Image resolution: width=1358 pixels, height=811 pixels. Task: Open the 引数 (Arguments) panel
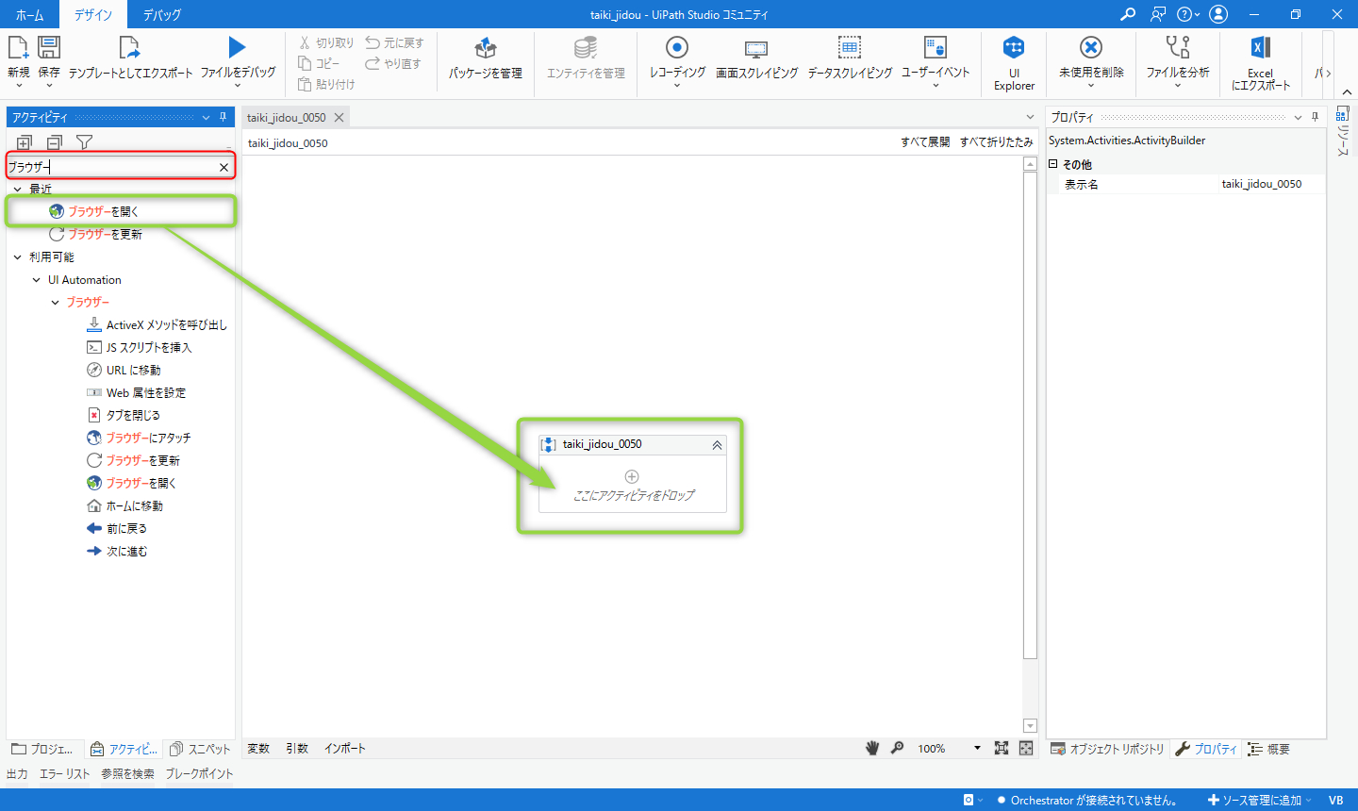pos(297,749)
